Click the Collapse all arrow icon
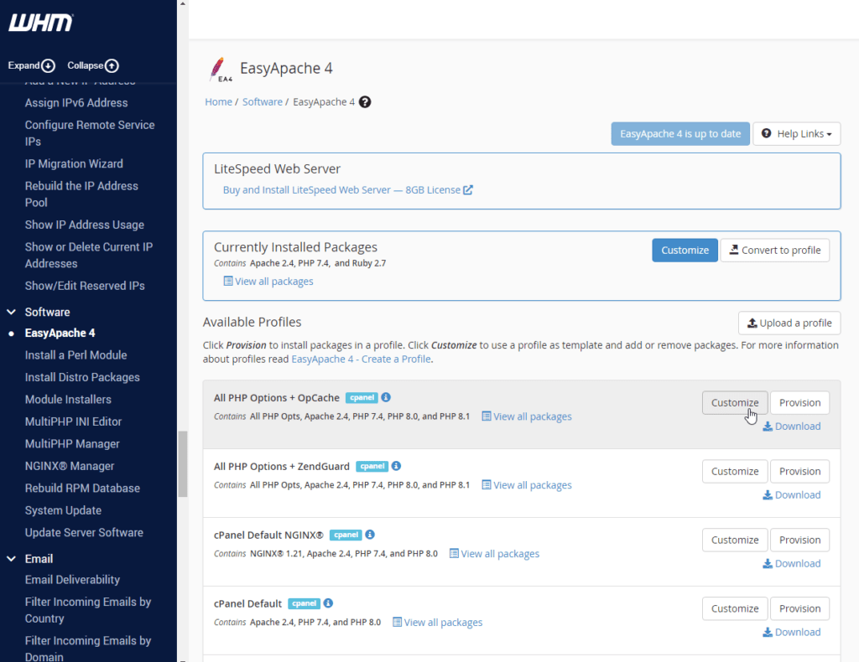859x662 pixels. 112,65
